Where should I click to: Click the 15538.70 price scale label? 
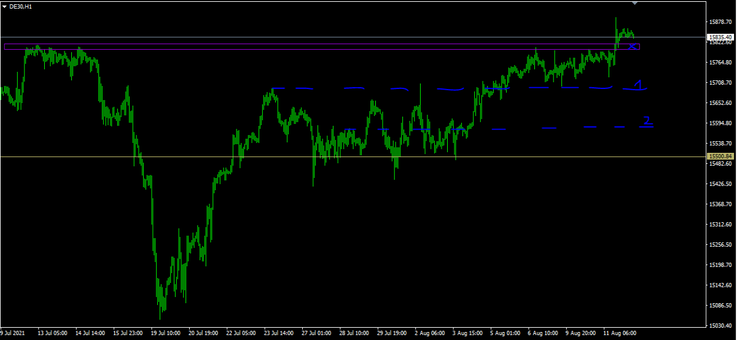click(x=720, y=144)
